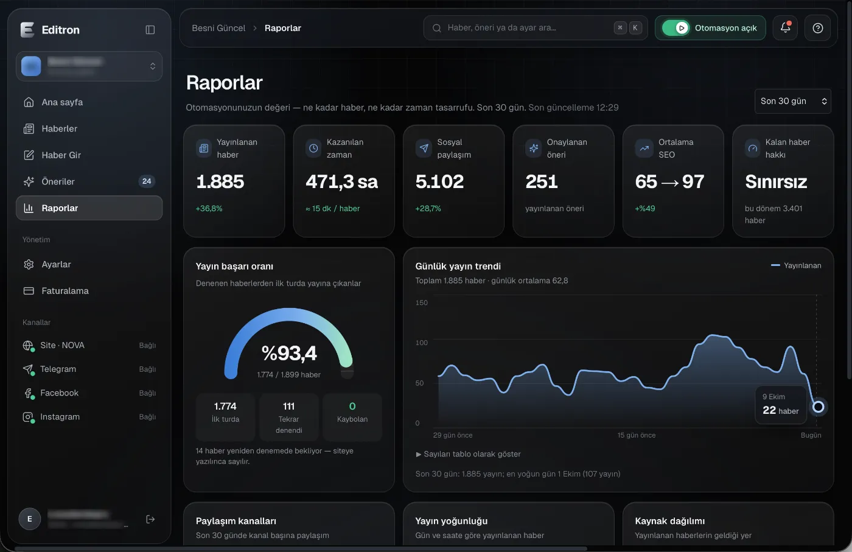The width and height of the screenshot is (852, 552).
Task: Go to Haberler in sidebar
Action: pyautogui.click(x=89, y=128)
